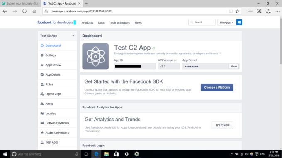Click the address bar URL
This screenshot has width=282, height=158.
tap(82, 11)
